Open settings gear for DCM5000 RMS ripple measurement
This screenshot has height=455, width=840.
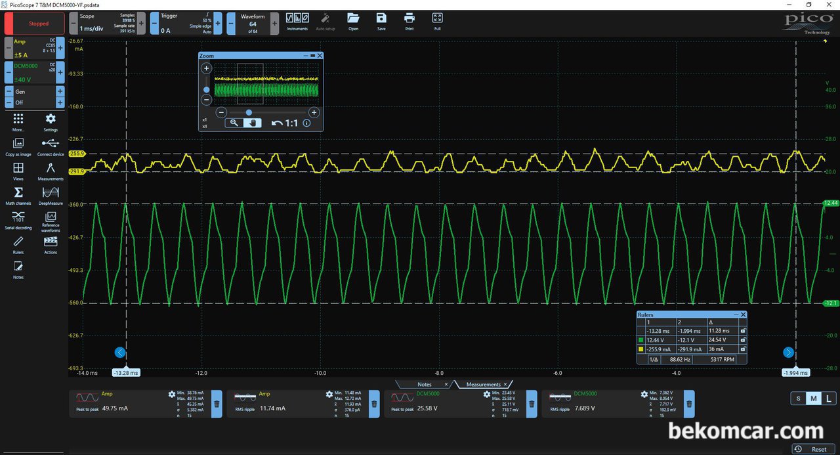(644, 394)
